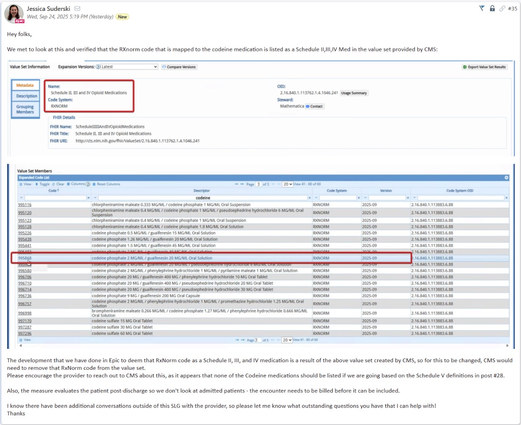Open Jessica Suderski's profile photo

pyautogui.click(x=13, y=13)
